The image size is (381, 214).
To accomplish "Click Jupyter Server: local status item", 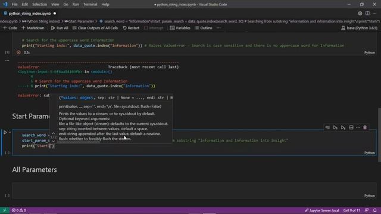I will click(322, 210).
